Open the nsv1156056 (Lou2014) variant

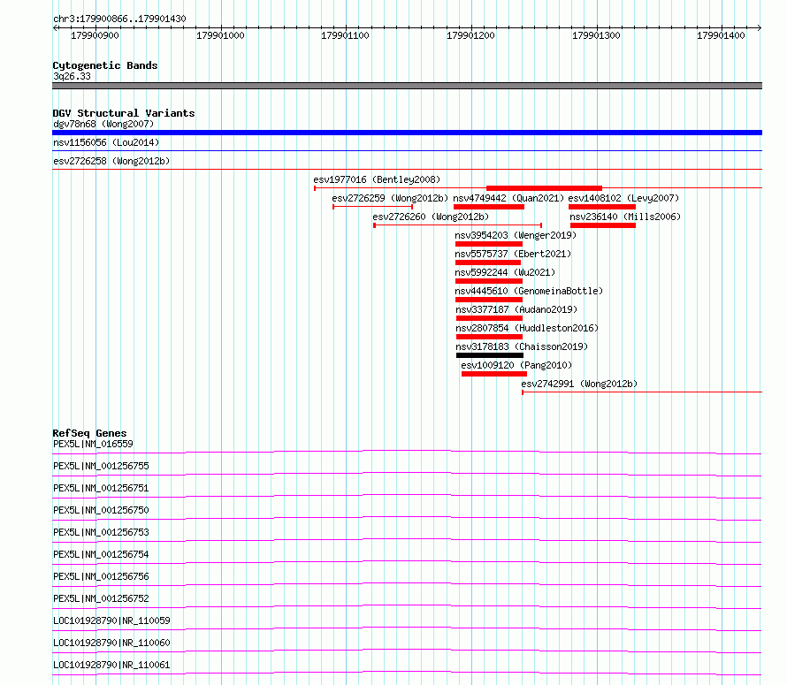pos(106,142)
